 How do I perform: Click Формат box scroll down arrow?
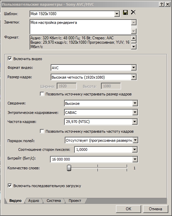pos(134,47)
